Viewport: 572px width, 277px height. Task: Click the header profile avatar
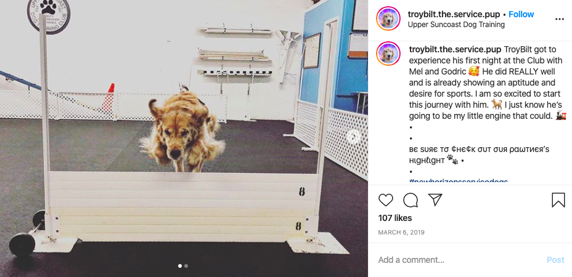pos(388,18)
